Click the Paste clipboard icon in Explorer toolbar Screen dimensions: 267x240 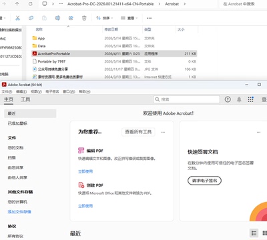(x=44, y=18)
